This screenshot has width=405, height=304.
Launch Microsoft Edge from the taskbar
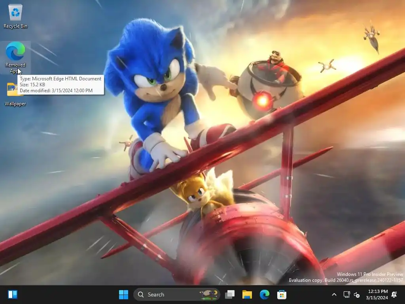point(264,294)
